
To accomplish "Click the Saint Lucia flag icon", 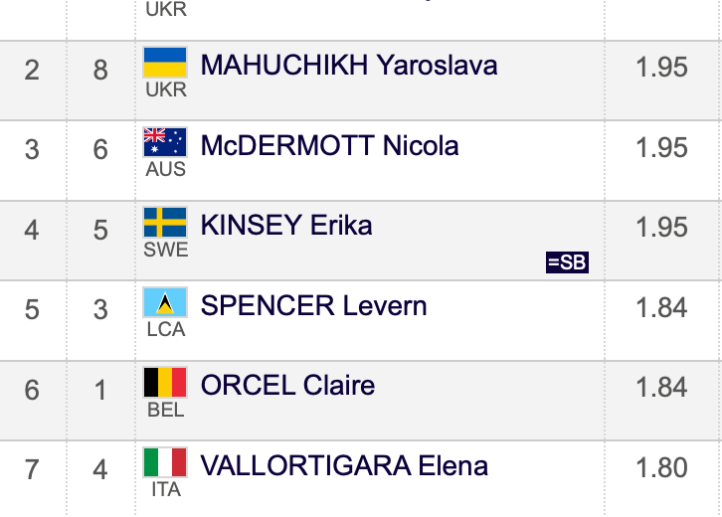I will point(165,302).
